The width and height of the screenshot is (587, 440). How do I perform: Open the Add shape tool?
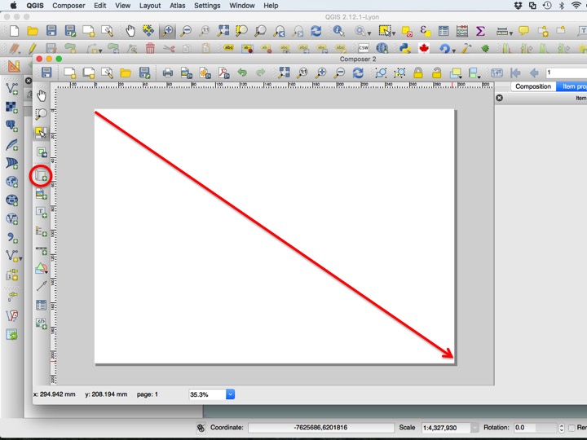point(42,268)
